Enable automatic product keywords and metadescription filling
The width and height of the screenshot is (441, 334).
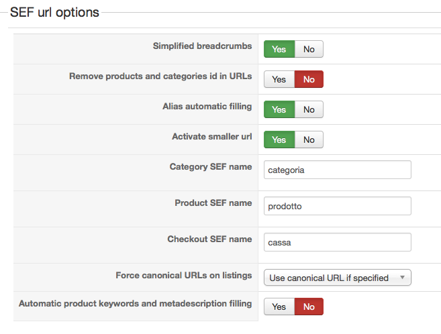point(279,307)
